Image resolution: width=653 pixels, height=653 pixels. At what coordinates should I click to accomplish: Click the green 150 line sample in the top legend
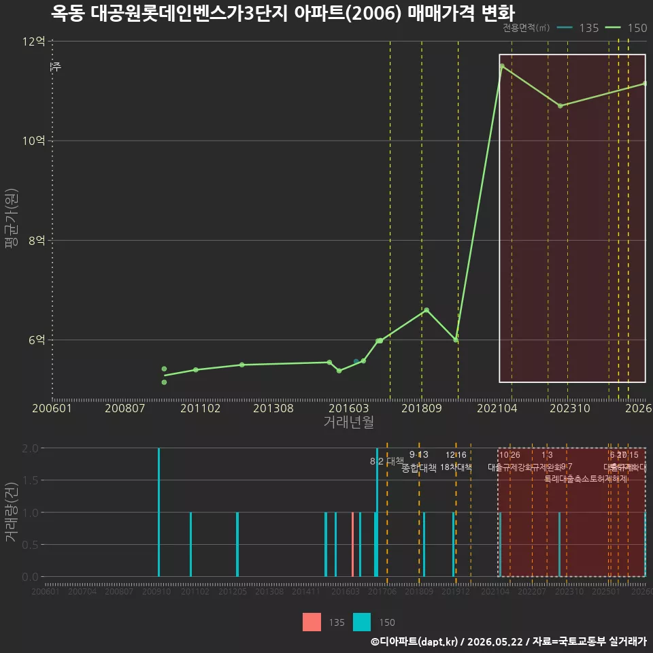[613, 28]
